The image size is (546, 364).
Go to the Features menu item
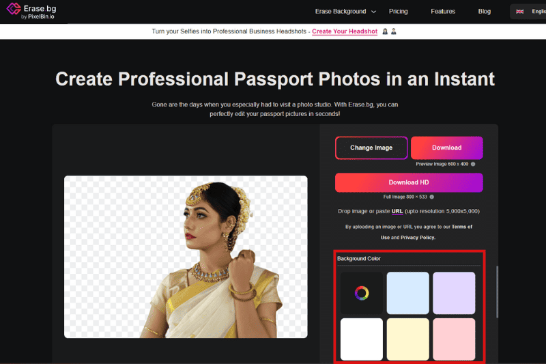[443, 12]
